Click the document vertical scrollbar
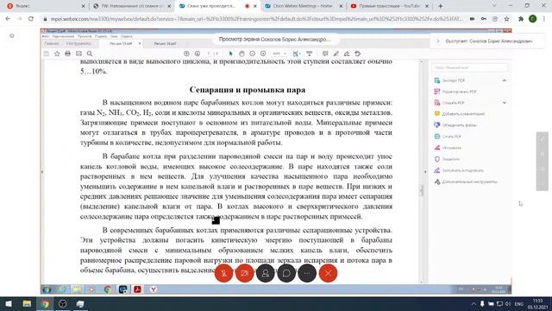552x311 pixels. (x=422, y=171)
